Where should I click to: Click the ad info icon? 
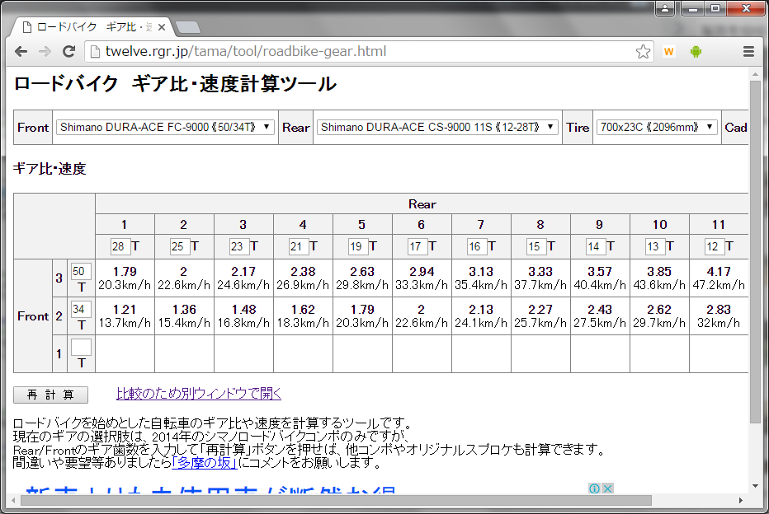[594, 488]
